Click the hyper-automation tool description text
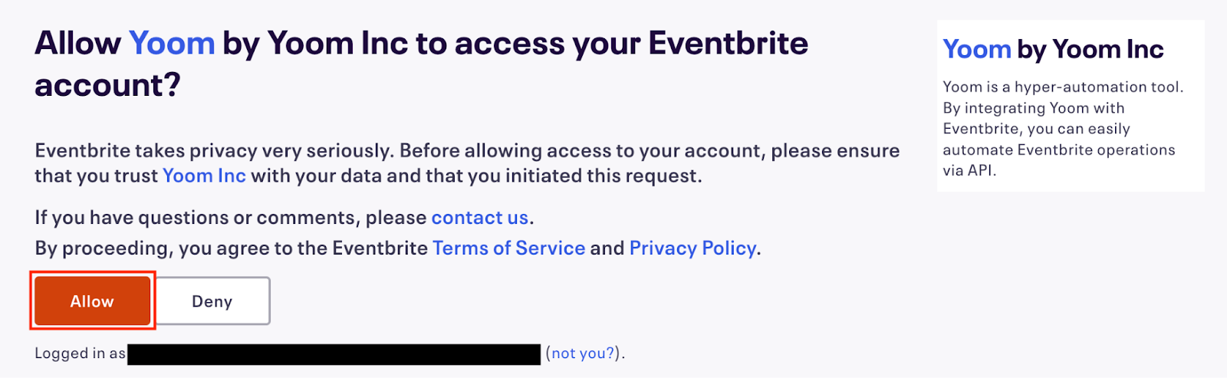Viewport: 1227px width, 378px height. pos(1062,87)
